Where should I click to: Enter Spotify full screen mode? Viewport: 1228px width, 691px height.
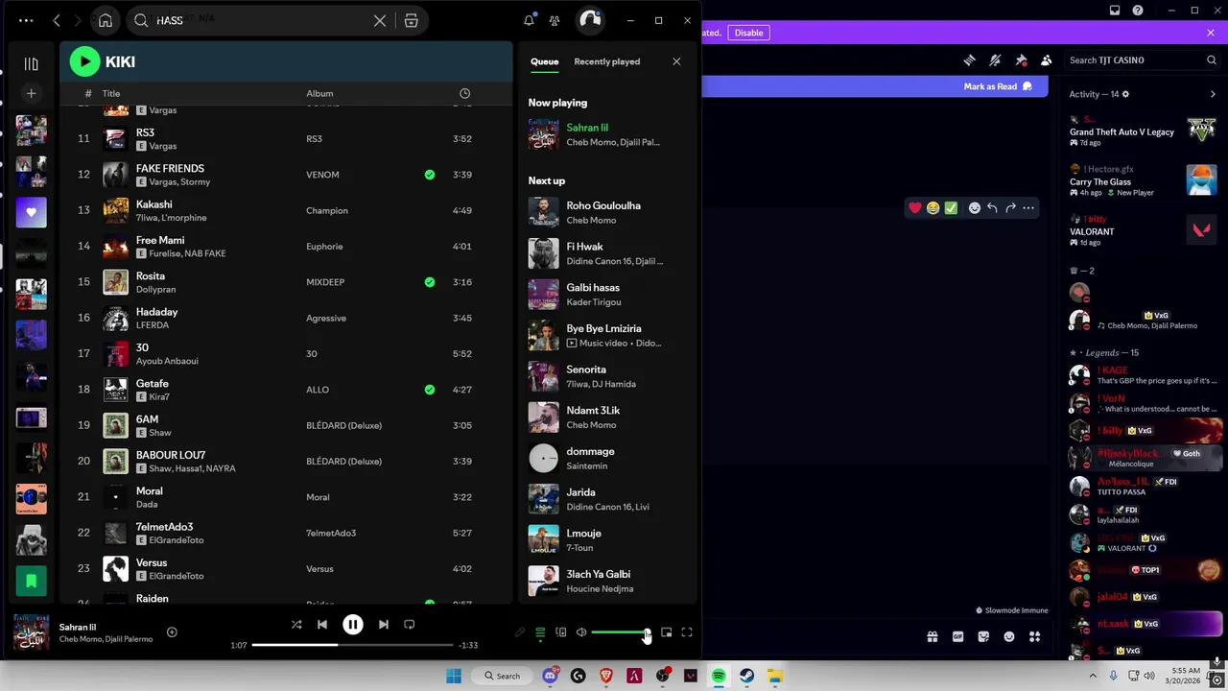pyautogui.click(x=687, y=632)
